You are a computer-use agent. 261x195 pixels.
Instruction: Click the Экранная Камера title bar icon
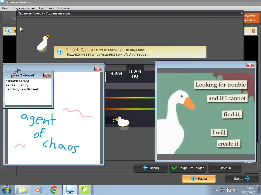pos(2,2)
